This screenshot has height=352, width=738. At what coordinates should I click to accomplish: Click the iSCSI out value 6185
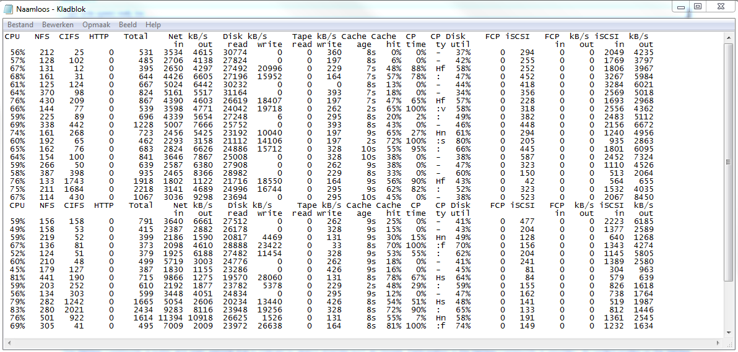coord(643,220)
